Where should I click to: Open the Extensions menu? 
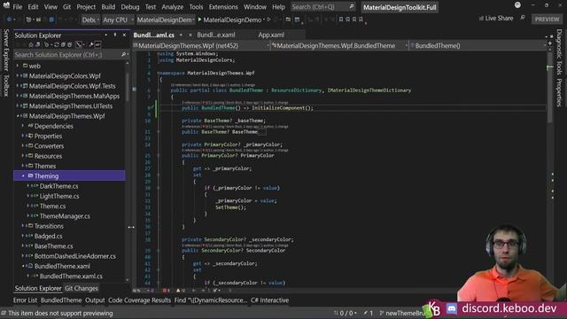point(223,7)
